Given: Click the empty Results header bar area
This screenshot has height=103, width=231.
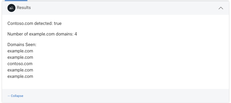Looking at the screenshot, I should pyautogui.click(x=124, y=8).
